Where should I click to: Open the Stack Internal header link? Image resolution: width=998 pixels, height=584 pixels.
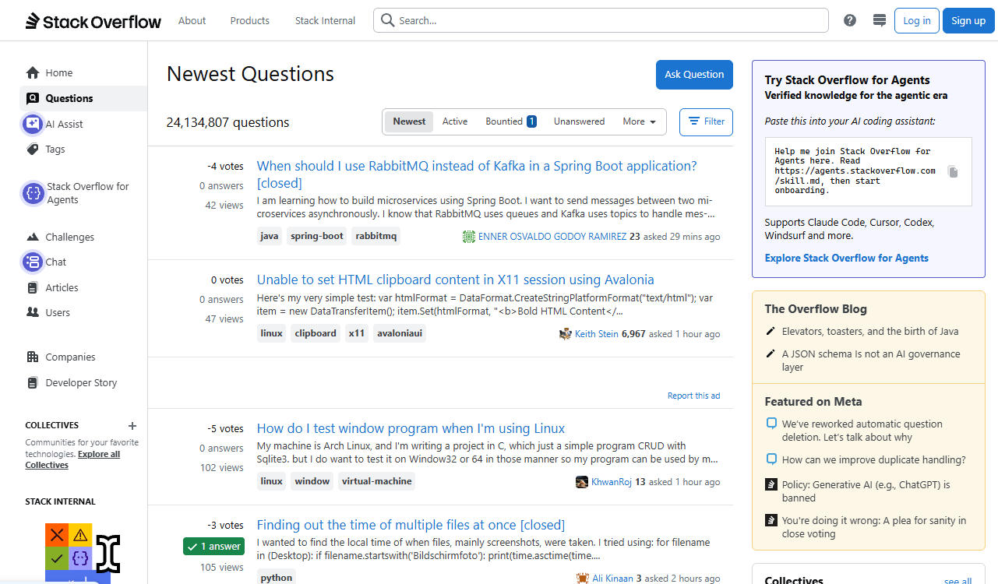tap(326, 21)
